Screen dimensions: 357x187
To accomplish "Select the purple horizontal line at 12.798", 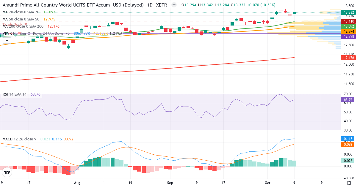I will pos(170,33).
